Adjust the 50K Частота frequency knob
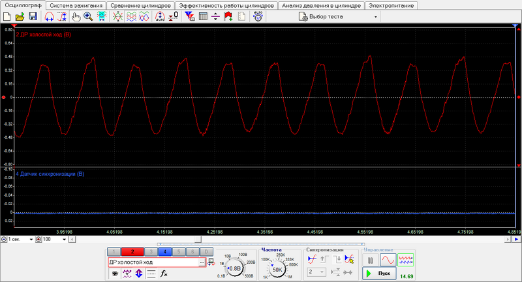Viewport: 522px width, 282px height. 277,270
